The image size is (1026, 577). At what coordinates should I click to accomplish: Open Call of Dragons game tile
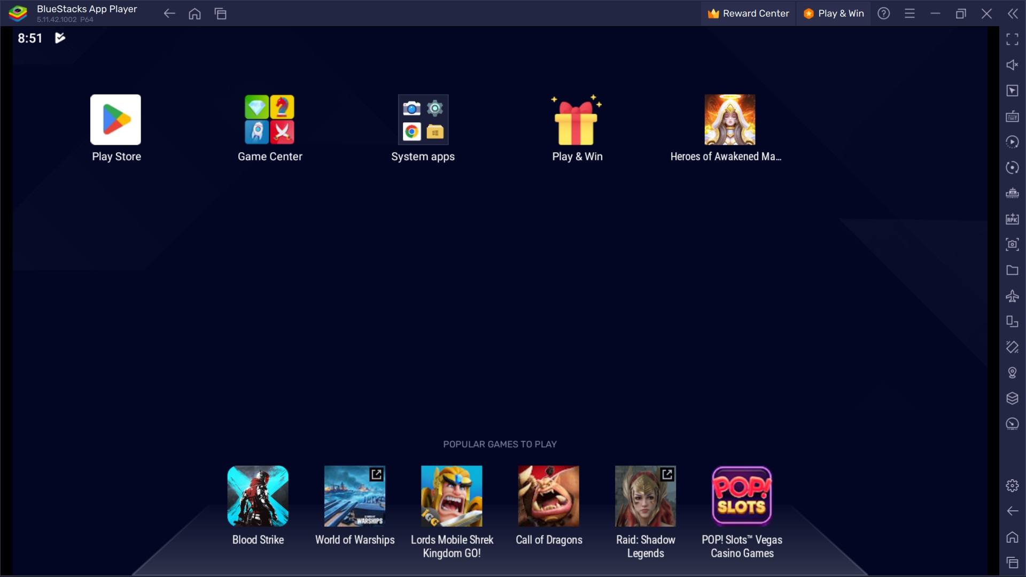[548, 496]
